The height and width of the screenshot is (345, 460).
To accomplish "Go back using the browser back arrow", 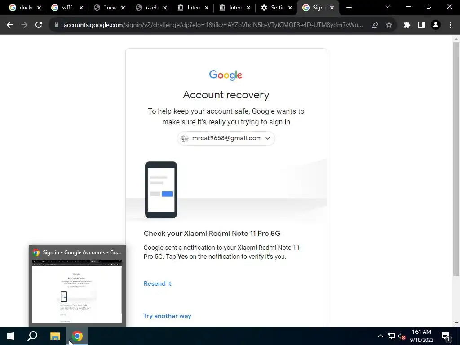I will click(x=10, y=25).
